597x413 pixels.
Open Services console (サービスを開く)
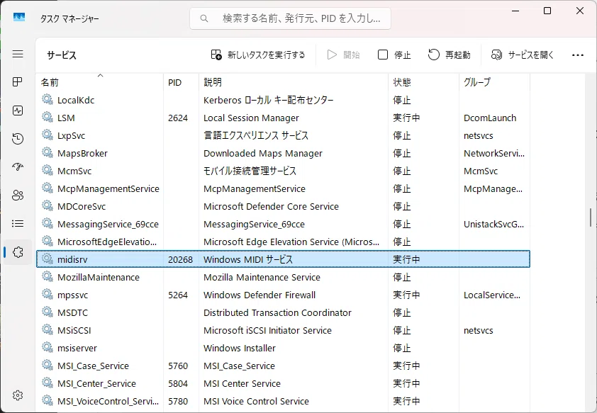[522, 55]
